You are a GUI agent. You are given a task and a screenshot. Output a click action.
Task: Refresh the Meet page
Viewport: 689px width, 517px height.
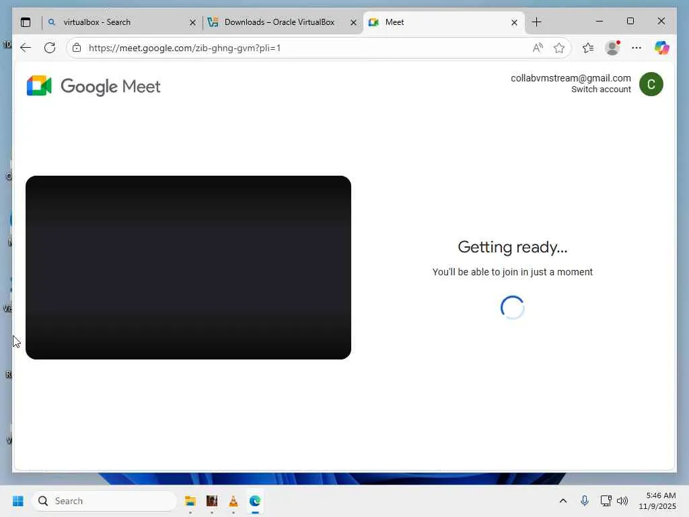coord(50,48)
